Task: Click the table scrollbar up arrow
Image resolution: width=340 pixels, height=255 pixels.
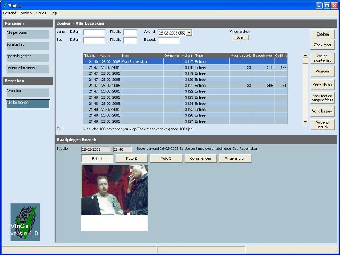Action: (x=305, y=55)
